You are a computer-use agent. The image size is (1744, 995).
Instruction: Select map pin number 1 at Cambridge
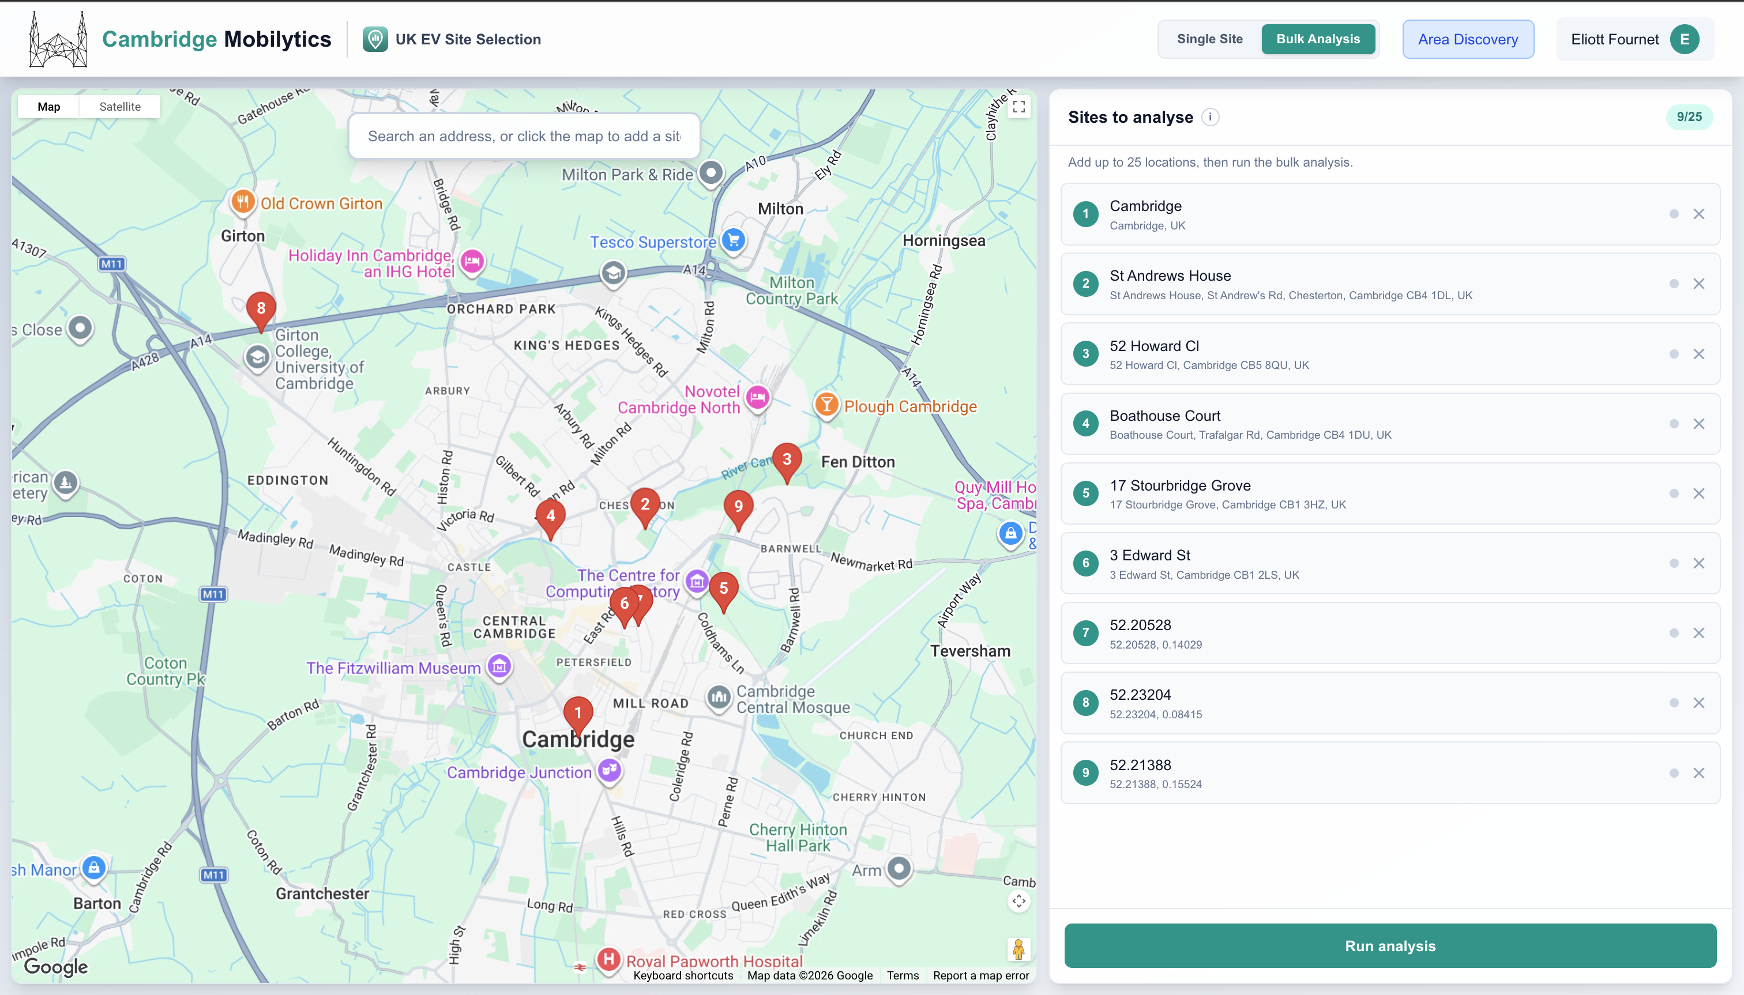click(578, 716)
